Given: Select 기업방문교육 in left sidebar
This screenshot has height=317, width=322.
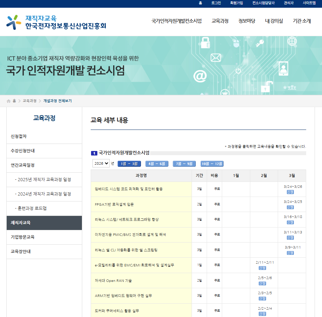Looking at the screenshot, I should click(x=23, y=237).
